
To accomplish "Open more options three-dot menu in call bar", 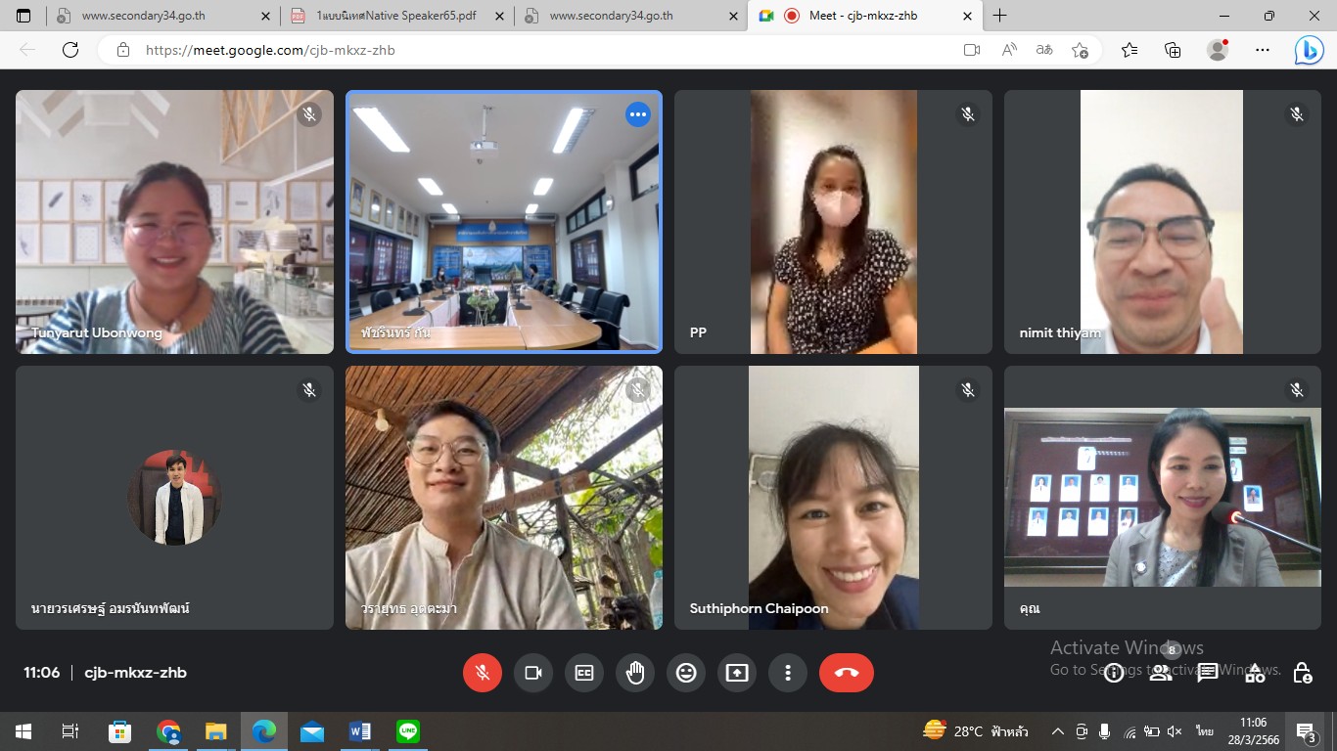I will 788,673.
